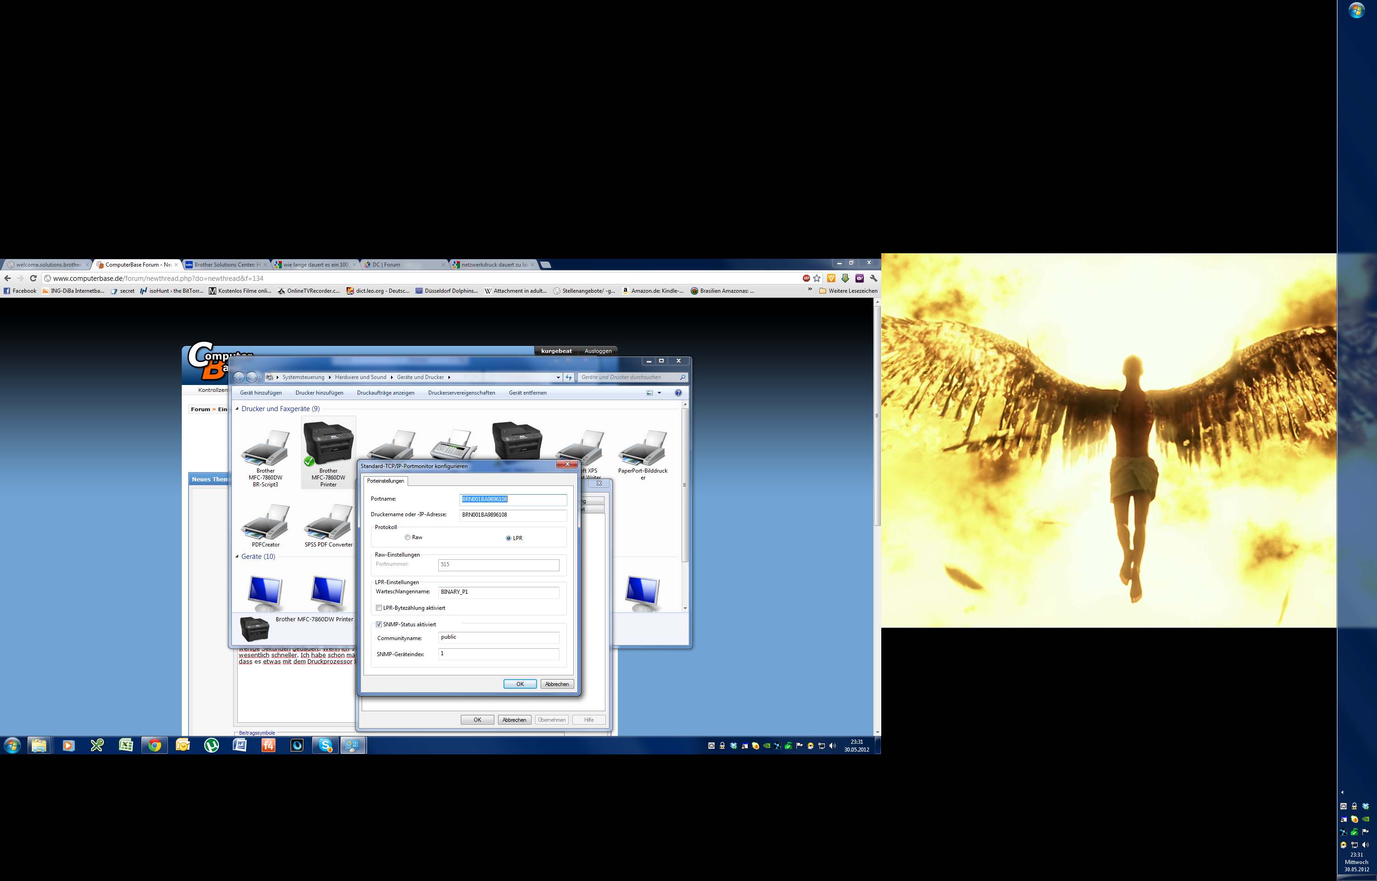Collapse the Geräte (10) section

click(237, 557)
